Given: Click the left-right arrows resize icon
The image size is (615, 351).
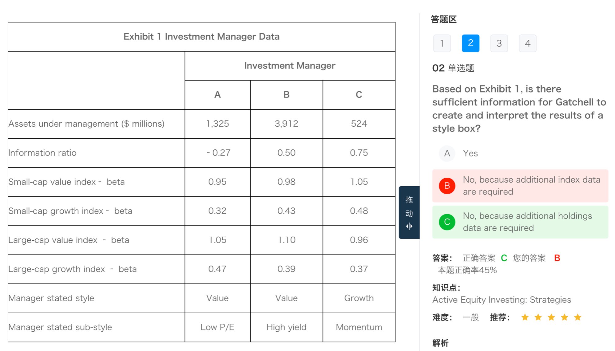Looking at the screenshot, I should (x=409, y=227).
